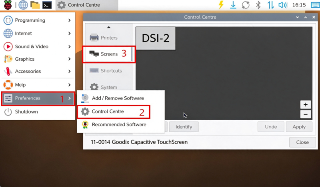Maximize the Control Centre window with the up chevron

tap(306, 17)
